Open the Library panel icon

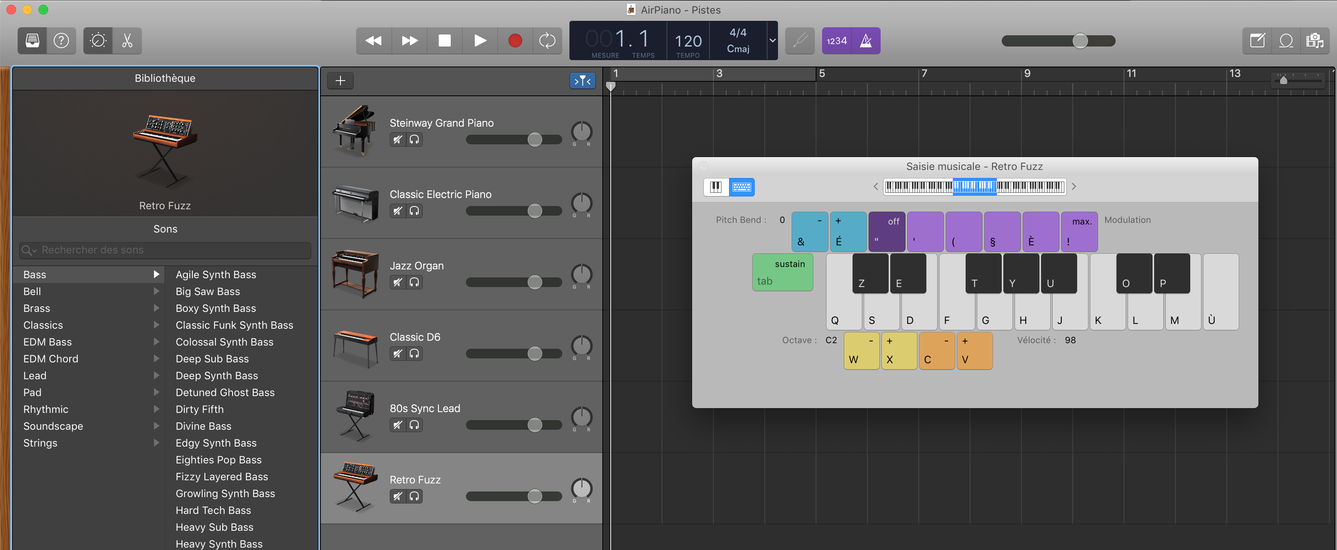[32, 40]
